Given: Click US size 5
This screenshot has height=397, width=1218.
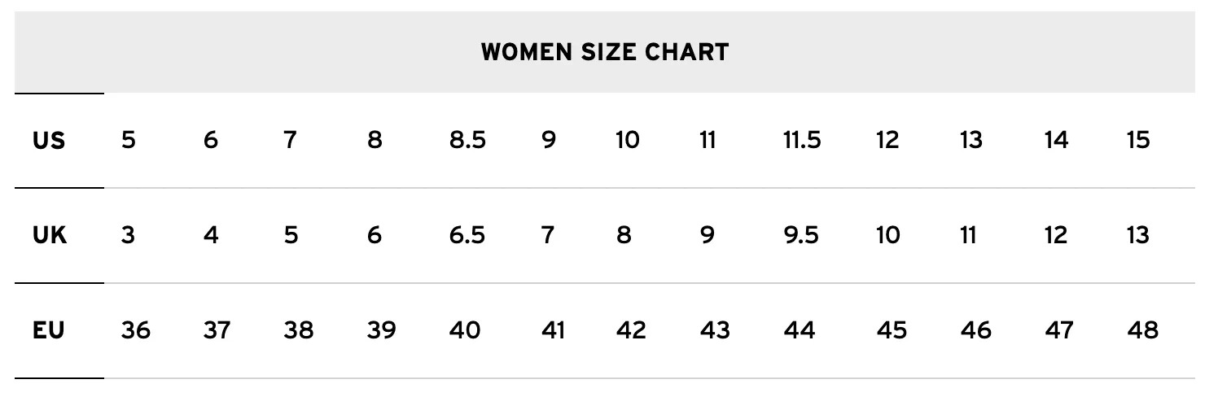Looking at the screenshot, I should (128, 141).
